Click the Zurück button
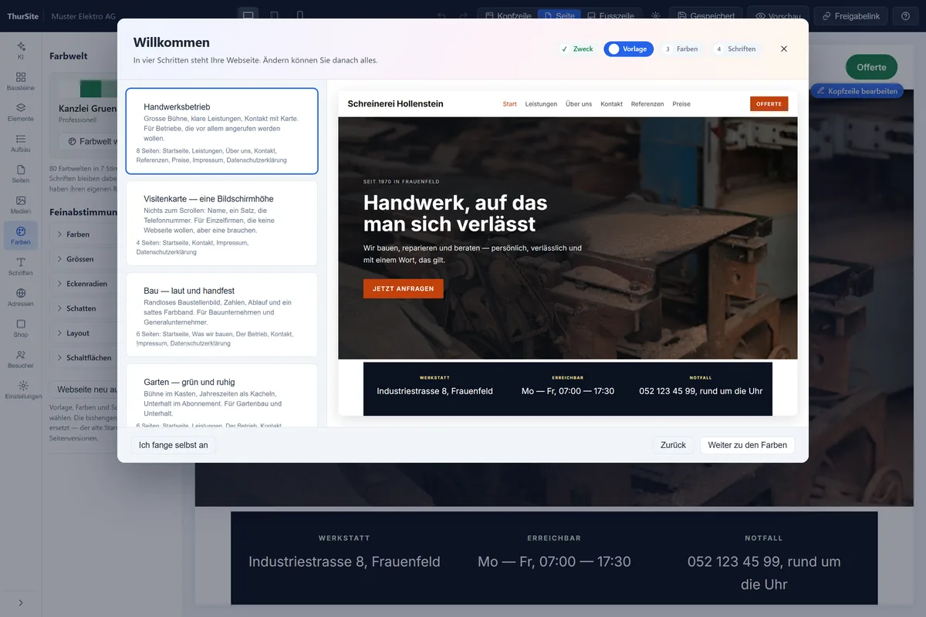The width and height of the screenshot is (926, 617). click(673, 445)
